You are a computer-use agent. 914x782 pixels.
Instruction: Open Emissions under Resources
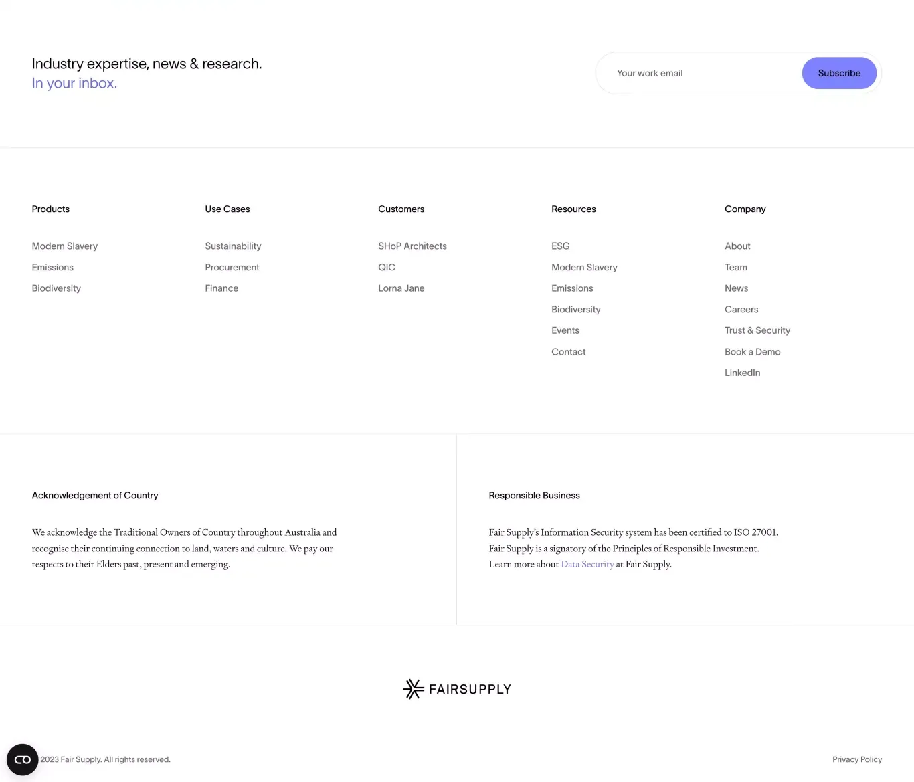pyautogui.click(x=572, y=288)
